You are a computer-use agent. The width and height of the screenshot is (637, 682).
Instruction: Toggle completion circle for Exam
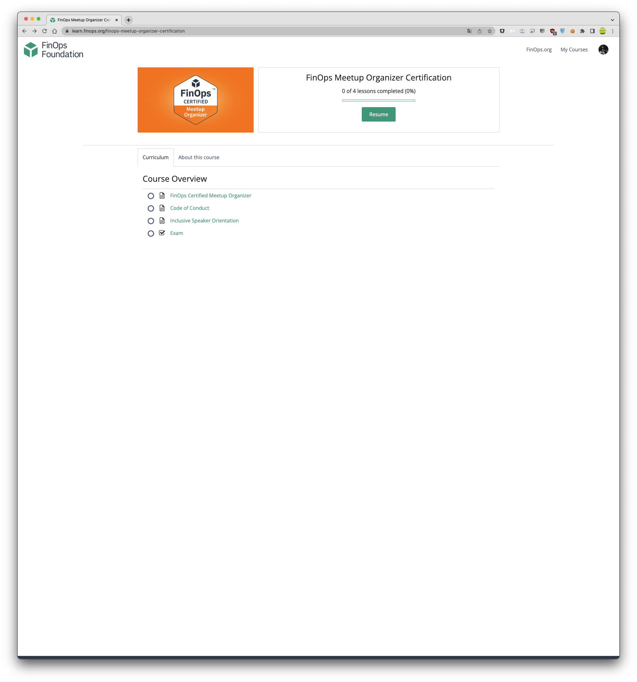151,233
